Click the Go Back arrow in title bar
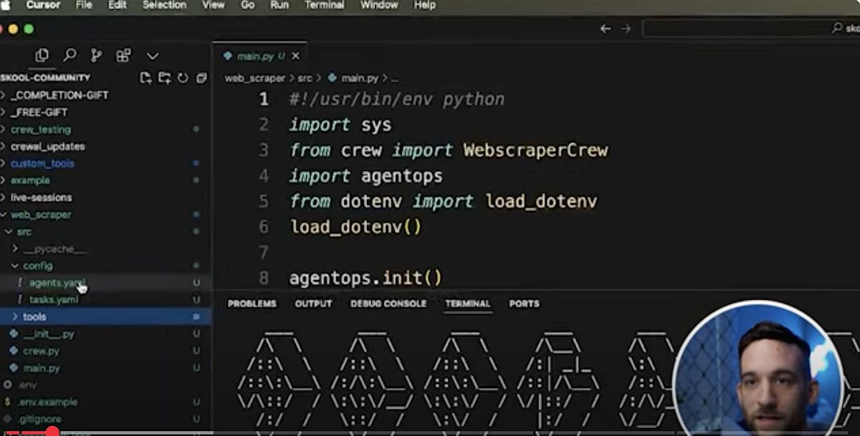Screen dimensions: 860x436 click(606, 29)
